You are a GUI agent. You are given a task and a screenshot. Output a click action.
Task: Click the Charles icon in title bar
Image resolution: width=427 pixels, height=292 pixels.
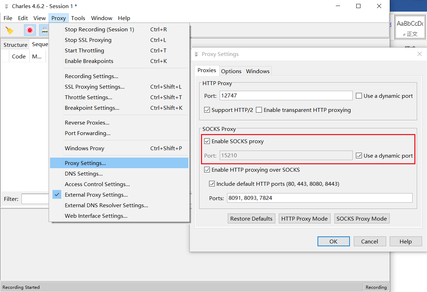pyautogui.click(x=6, y=6)
